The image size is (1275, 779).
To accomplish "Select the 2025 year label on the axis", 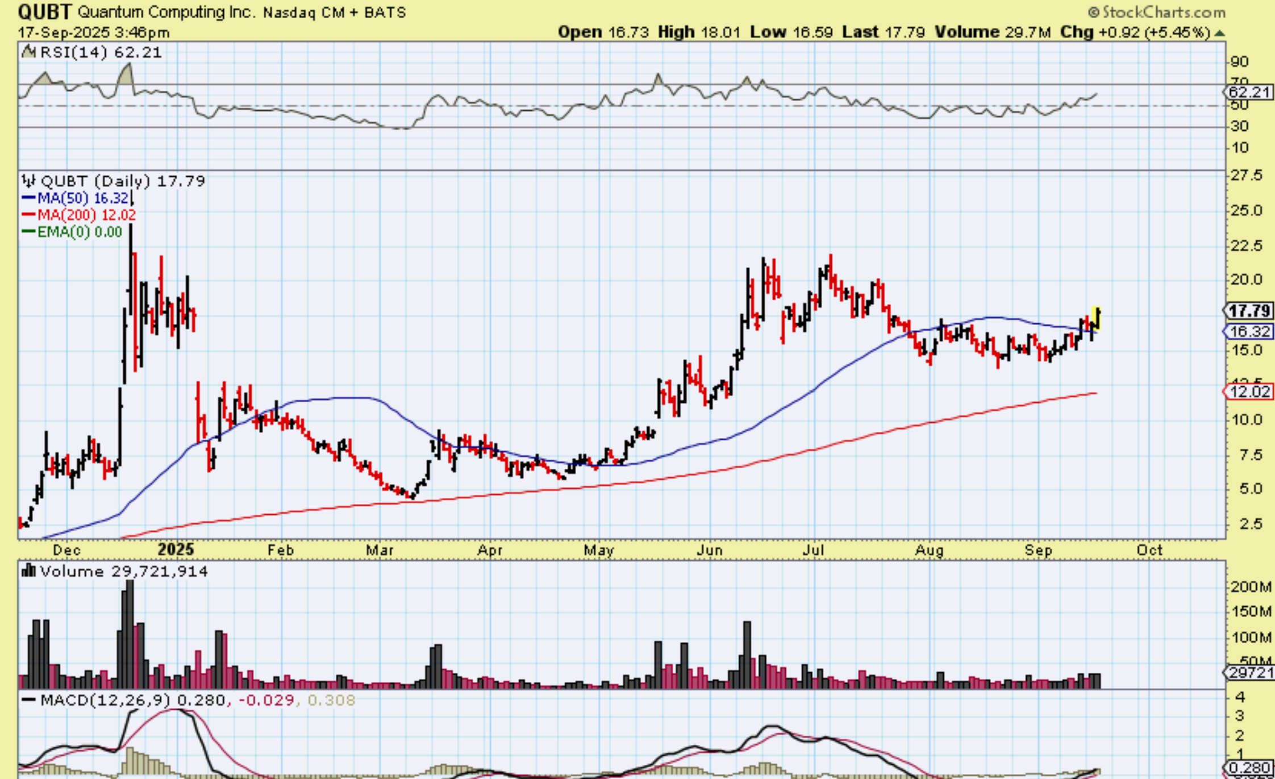I will (x=176, y=549).
